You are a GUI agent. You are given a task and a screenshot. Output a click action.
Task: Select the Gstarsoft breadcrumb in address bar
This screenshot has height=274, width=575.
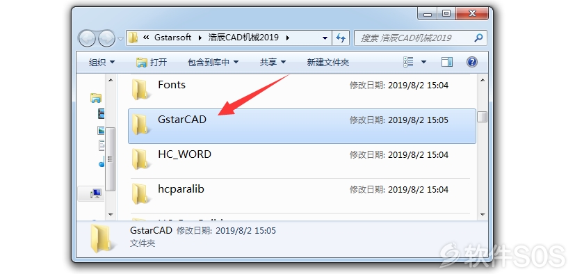[172, 38]
